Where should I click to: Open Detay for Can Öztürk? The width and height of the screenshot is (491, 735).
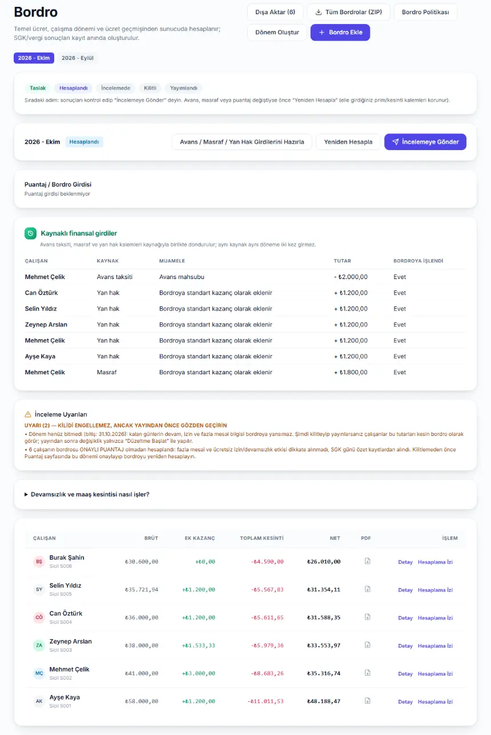405,618
